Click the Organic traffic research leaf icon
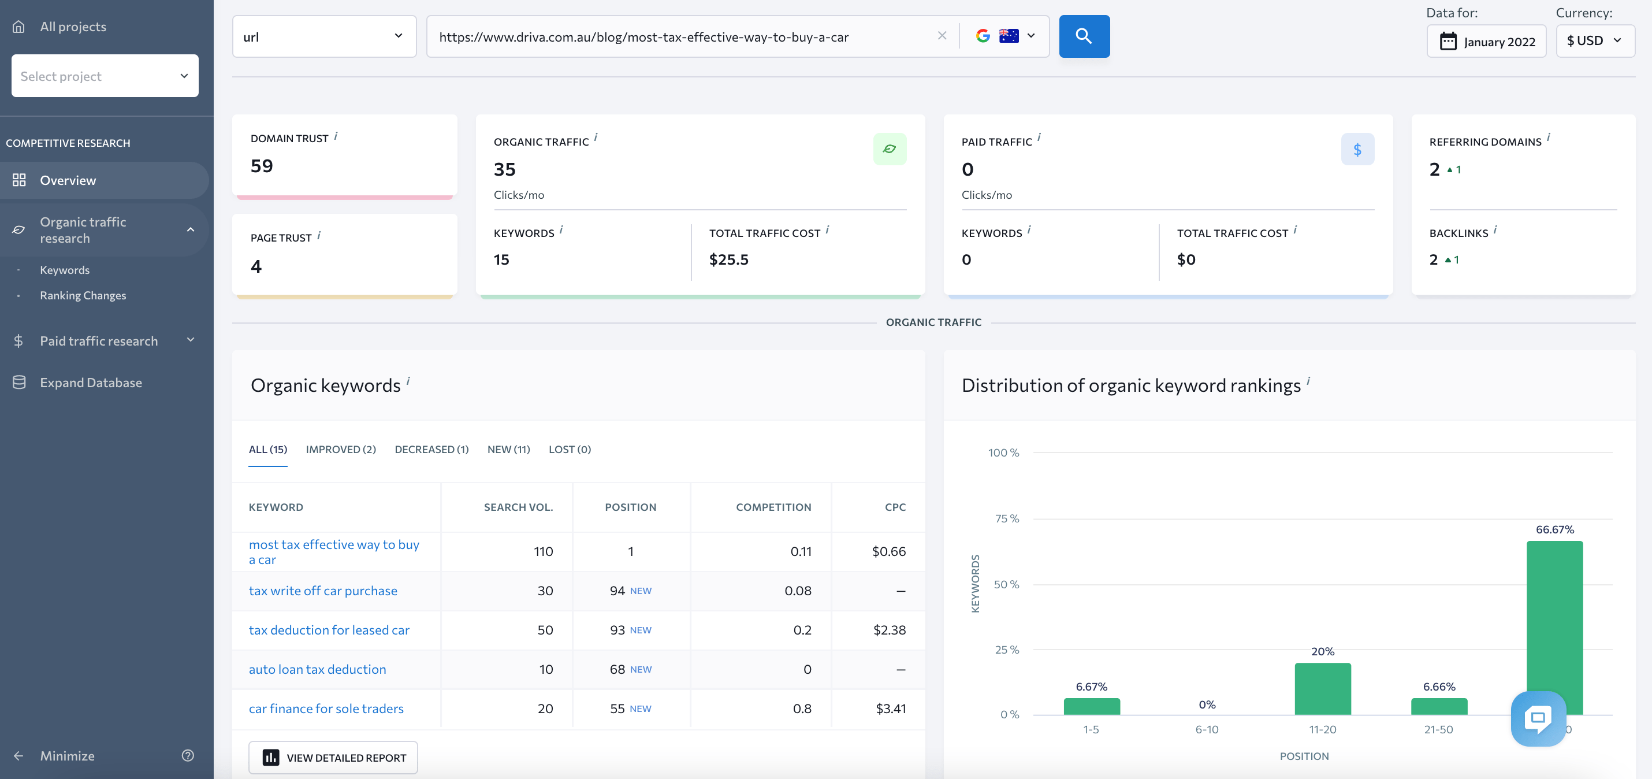The height and width of the screenshot is (779, 1652). pyautogui.click(x=18, y=230)
